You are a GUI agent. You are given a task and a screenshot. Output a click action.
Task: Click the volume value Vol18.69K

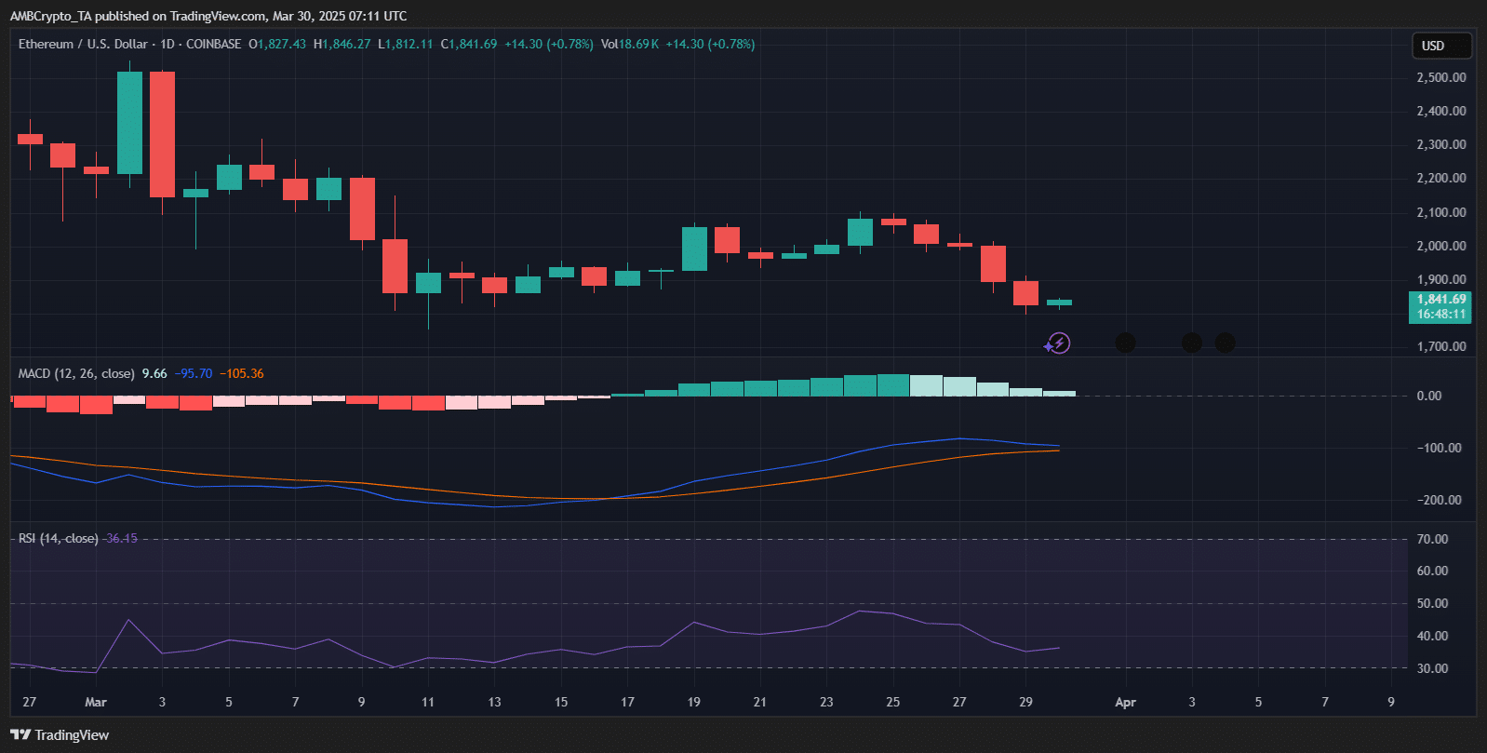pyautogui.click(x=630, y=44)
